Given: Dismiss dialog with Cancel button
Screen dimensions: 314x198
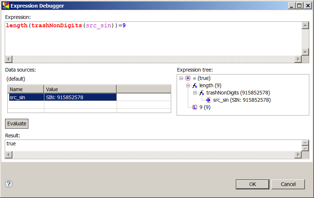Looking at the screenshot, I should pyautogui.click(x=288, y=184).
